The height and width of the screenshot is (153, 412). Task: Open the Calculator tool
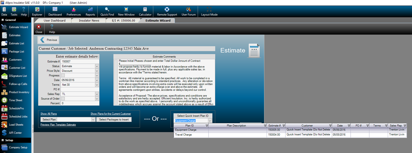coord(145,12)
